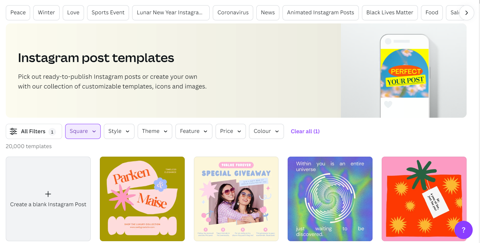This screenshot has width=480, height=243.
Task: Open the purple help question mark button
Action: click(463, 230)
